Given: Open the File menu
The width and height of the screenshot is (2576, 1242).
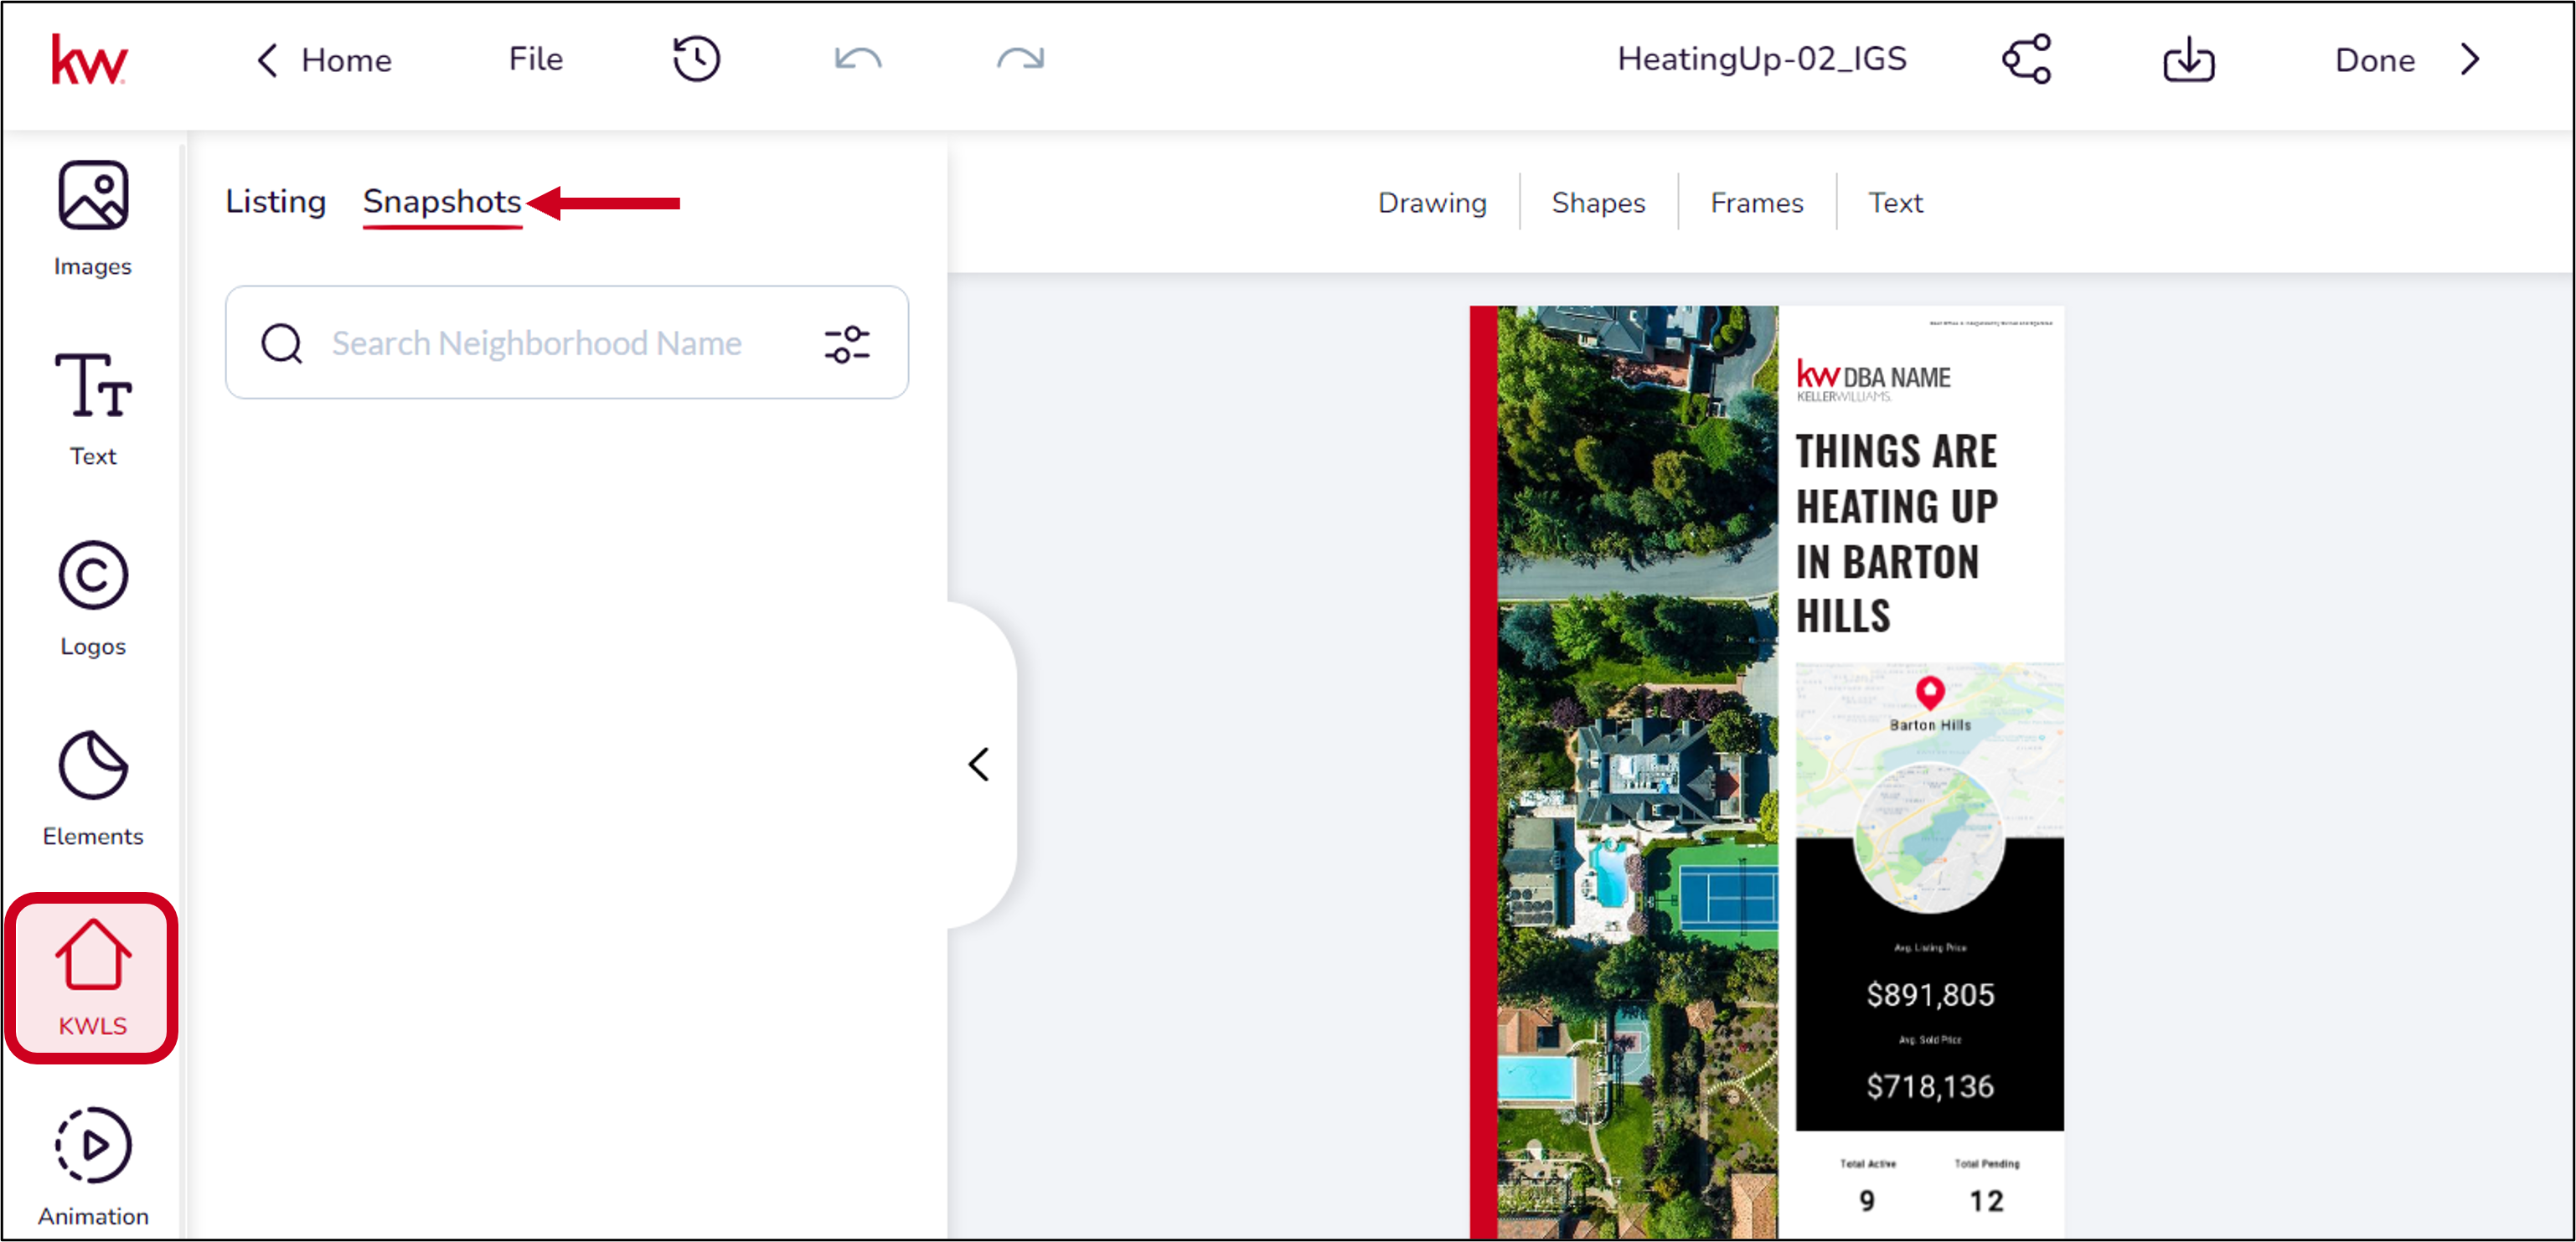Looking at the screenshot, I should (x=535, y=59).
